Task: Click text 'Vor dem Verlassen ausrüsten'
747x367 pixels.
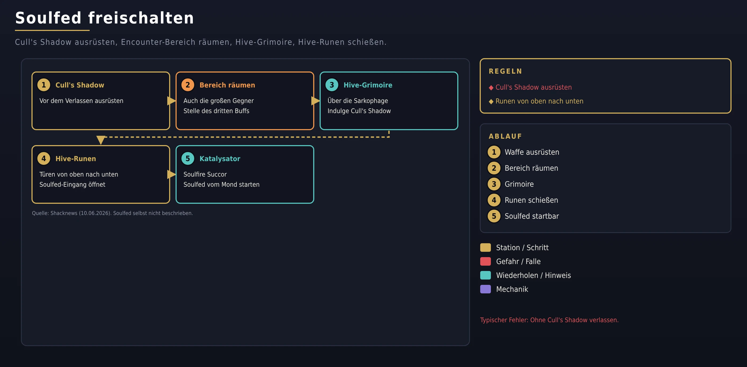Action: point(81,101)
